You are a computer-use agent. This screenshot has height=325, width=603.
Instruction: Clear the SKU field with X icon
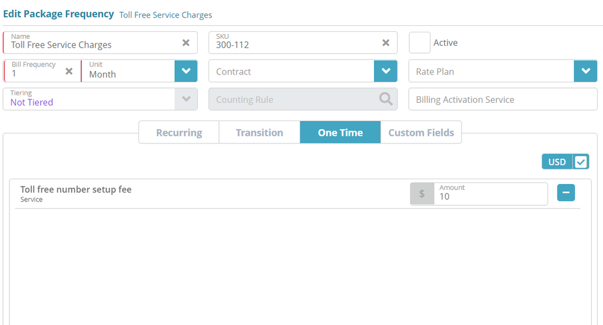pos(386,43)
